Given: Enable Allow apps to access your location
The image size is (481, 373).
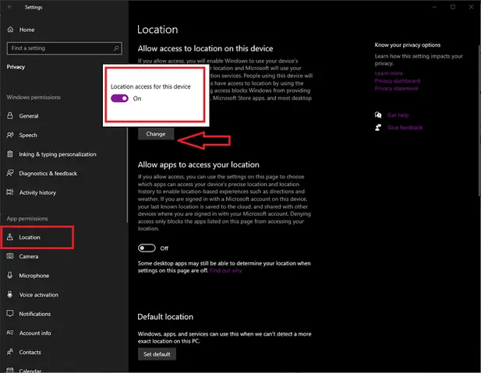Looking at the screenshot, I should 147,248.
